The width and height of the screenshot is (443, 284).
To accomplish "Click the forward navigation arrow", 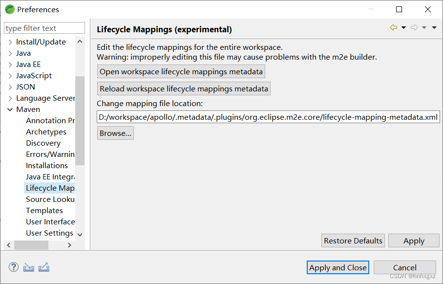I will pos(415,27).
